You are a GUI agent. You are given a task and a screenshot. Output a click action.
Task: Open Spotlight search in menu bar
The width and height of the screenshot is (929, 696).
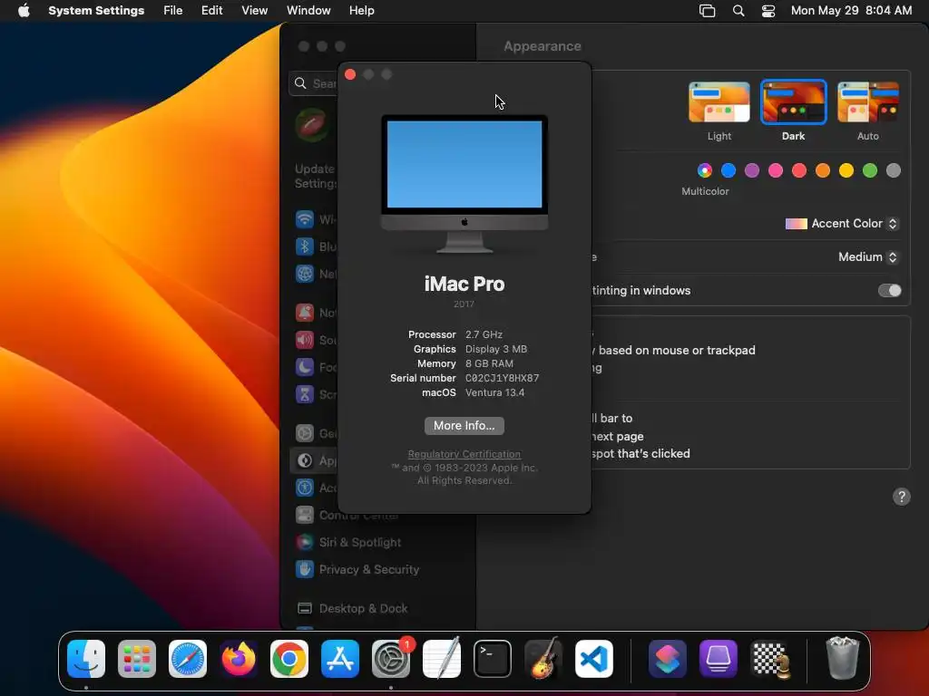click(x=738, y=11)
